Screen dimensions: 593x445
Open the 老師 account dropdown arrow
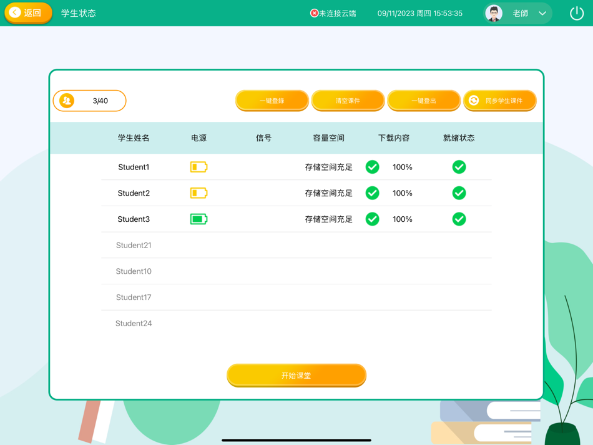coord(542,13)
